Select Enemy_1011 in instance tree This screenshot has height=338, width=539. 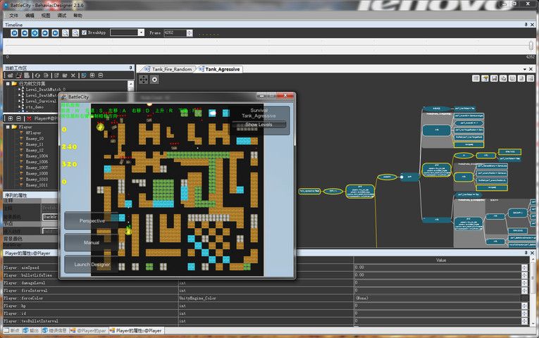coord(37,185)
